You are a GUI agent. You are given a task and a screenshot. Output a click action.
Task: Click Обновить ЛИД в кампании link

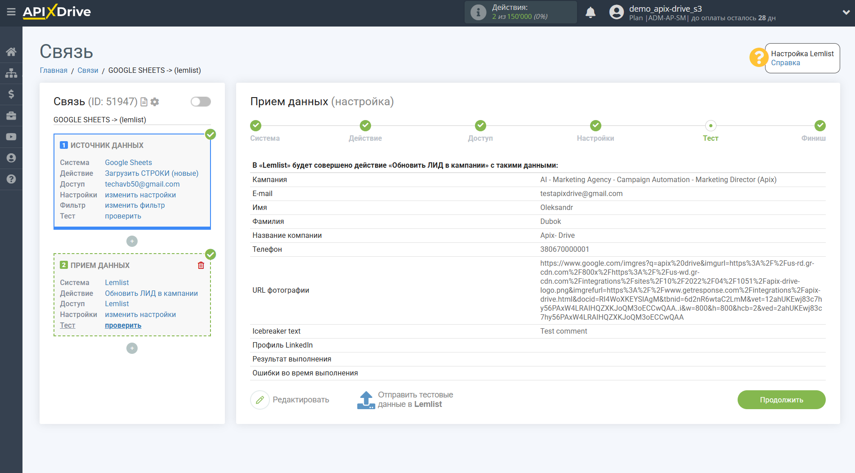(x=152, y=294)
